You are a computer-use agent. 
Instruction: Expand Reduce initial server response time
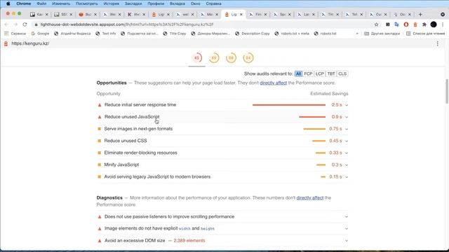click(x=222, y=105)
